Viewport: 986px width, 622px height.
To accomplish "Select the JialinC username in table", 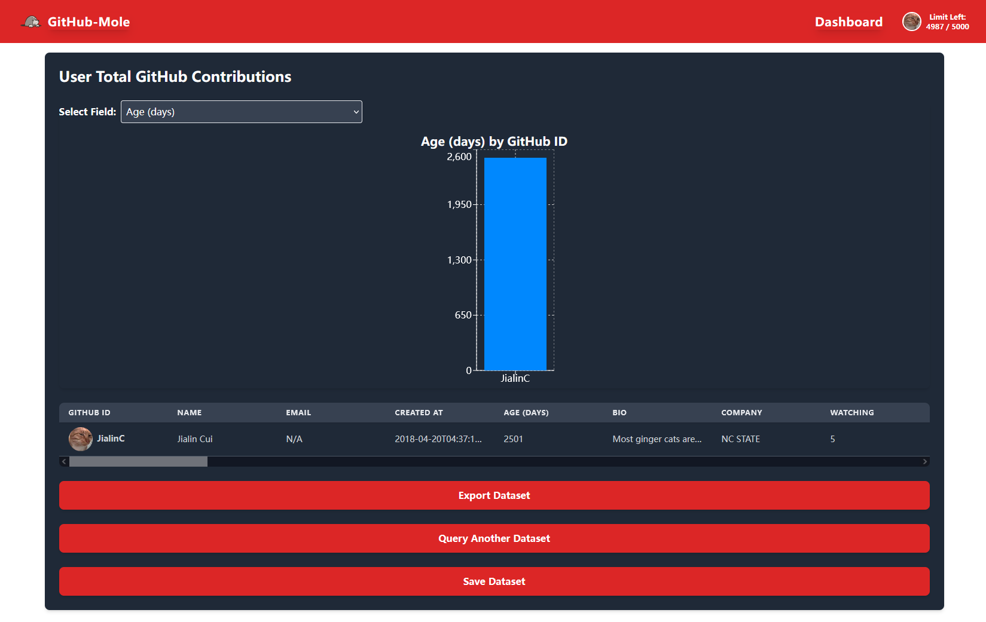I will tap(111, 439).
